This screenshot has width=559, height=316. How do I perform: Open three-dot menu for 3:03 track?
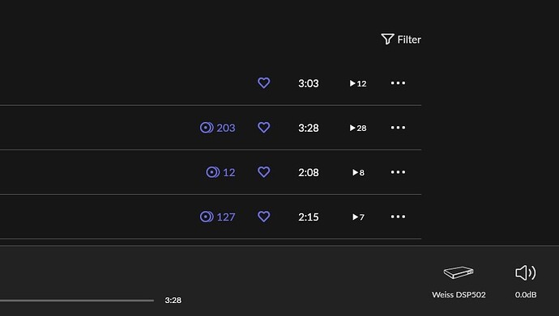tap(398, 83)
